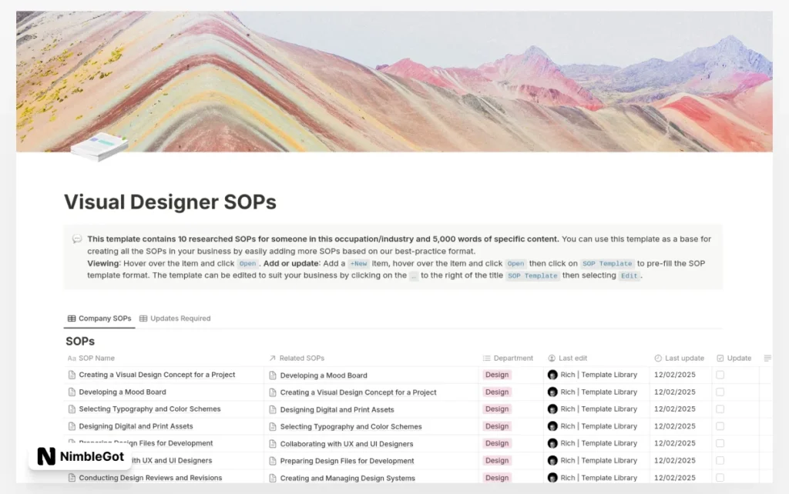
Task: Click Design tag in Creating a Visual Design Concept row
Action: 497,375
